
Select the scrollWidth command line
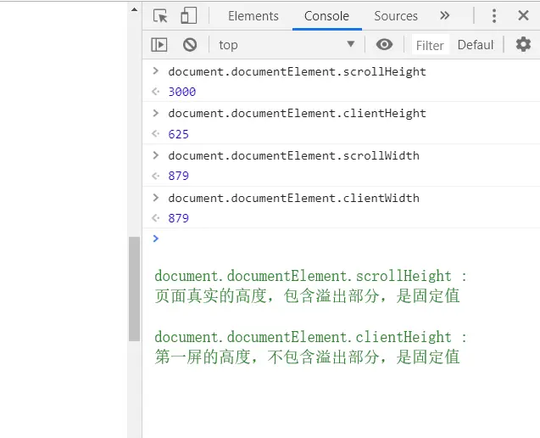[293, 156]
